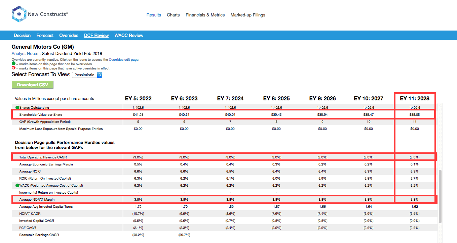Image resolution: width=457 pixels, height=243 pixels.
Task: Select the EY 8: 2025 column header
Action: point(276,99)
